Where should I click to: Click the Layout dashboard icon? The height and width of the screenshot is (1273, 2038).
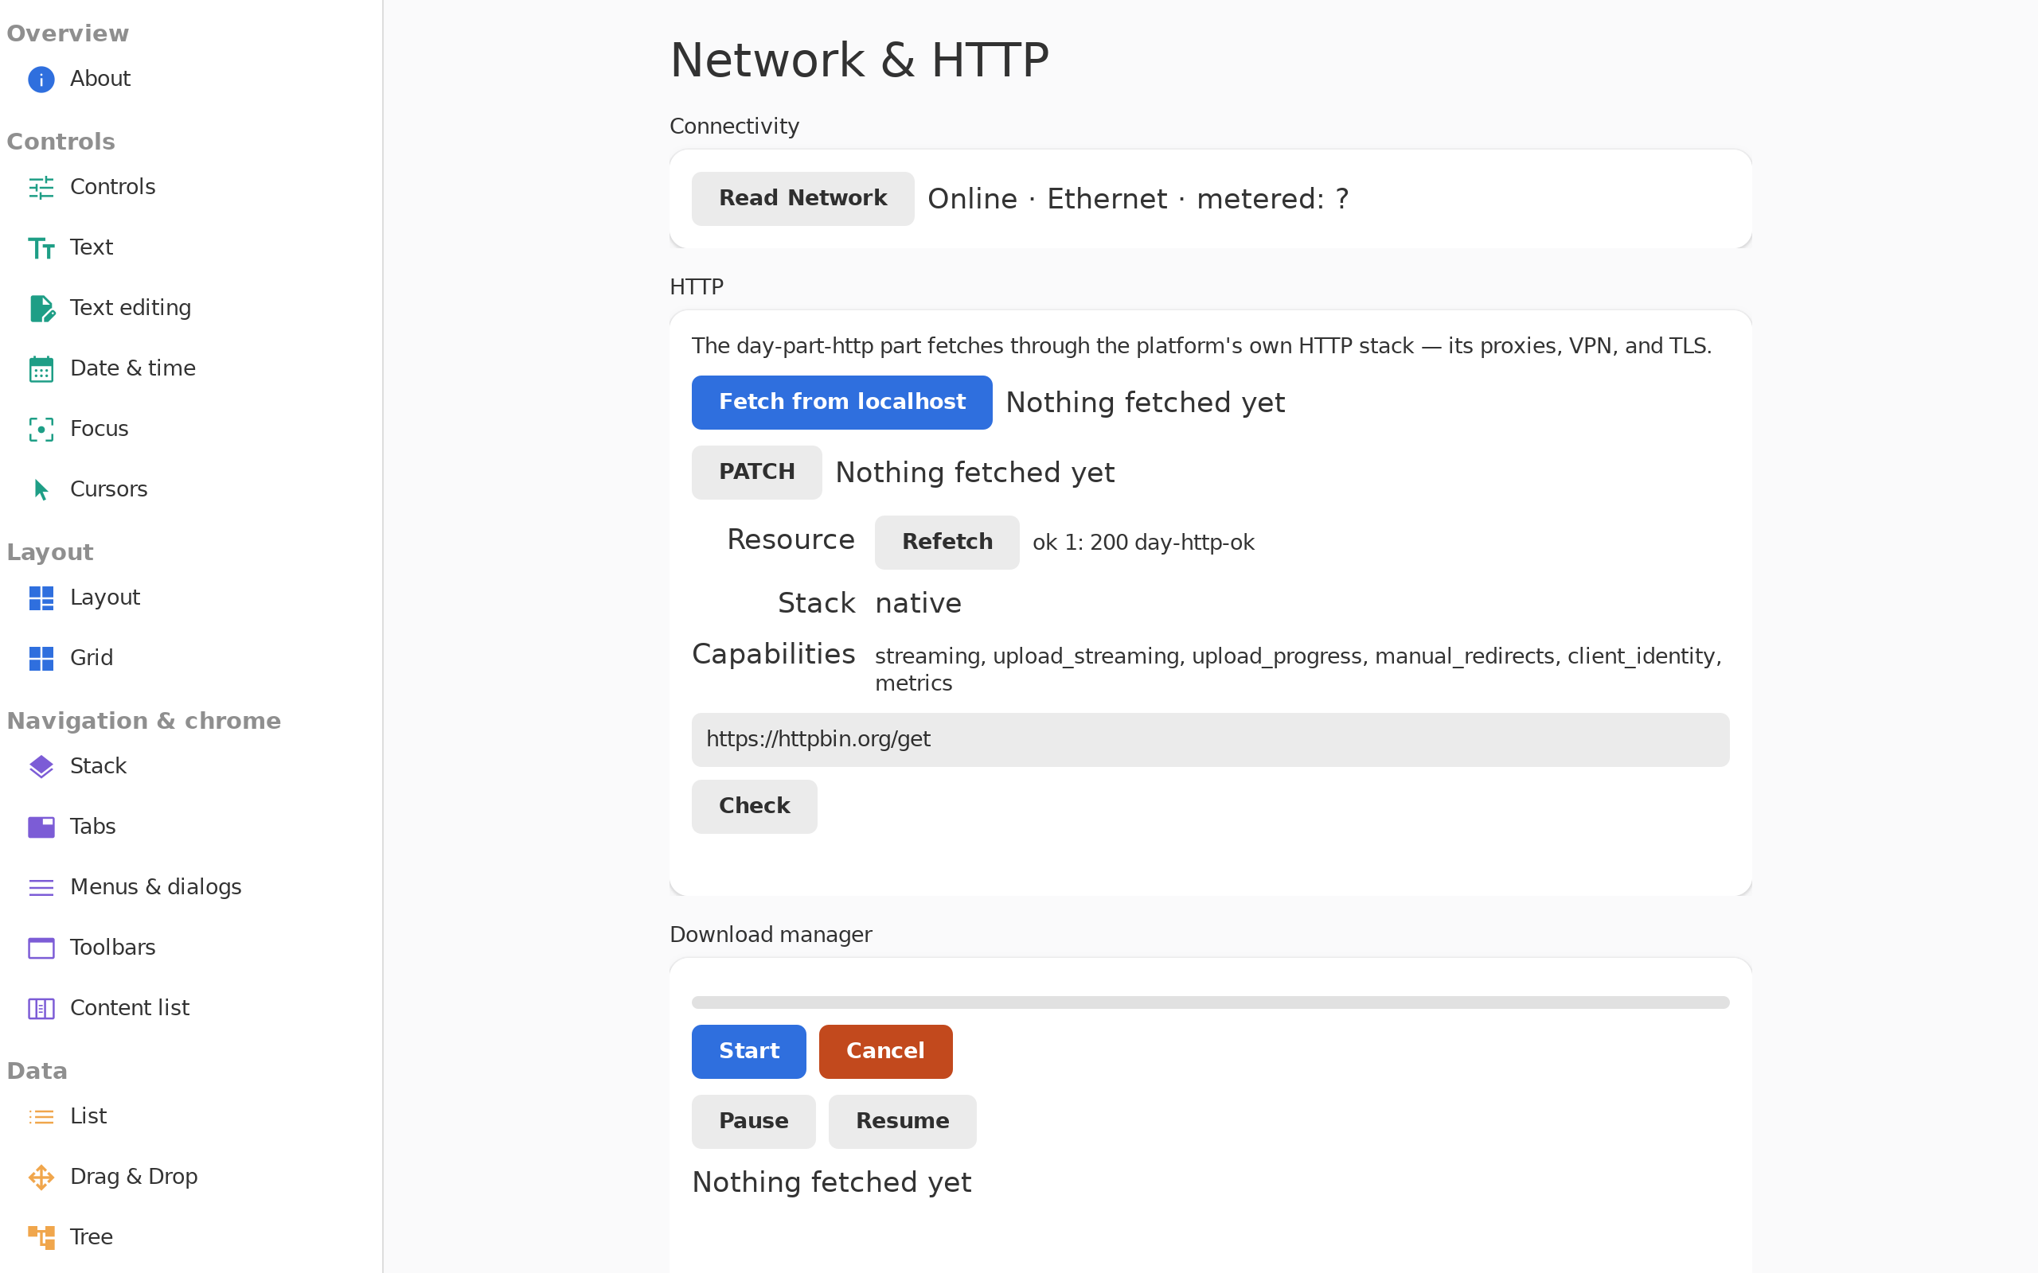(41, 598)
